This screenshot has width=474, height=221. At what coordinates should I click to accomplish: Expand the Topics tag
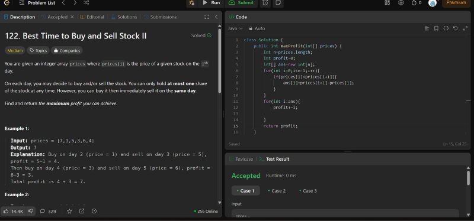(38, 51)
